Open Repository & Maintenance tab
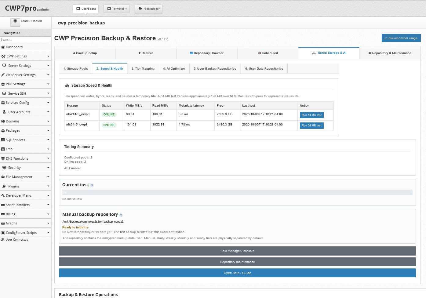 click(x=390, y=53)
